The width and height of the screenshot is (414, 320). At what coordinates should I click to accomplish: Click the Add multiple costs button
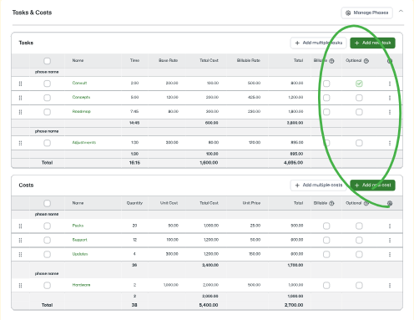pos(319,185)
